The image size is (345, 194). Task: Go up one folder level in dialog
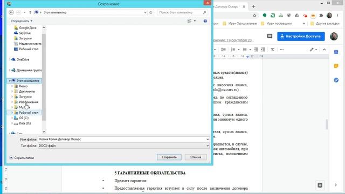click(30, 12)
